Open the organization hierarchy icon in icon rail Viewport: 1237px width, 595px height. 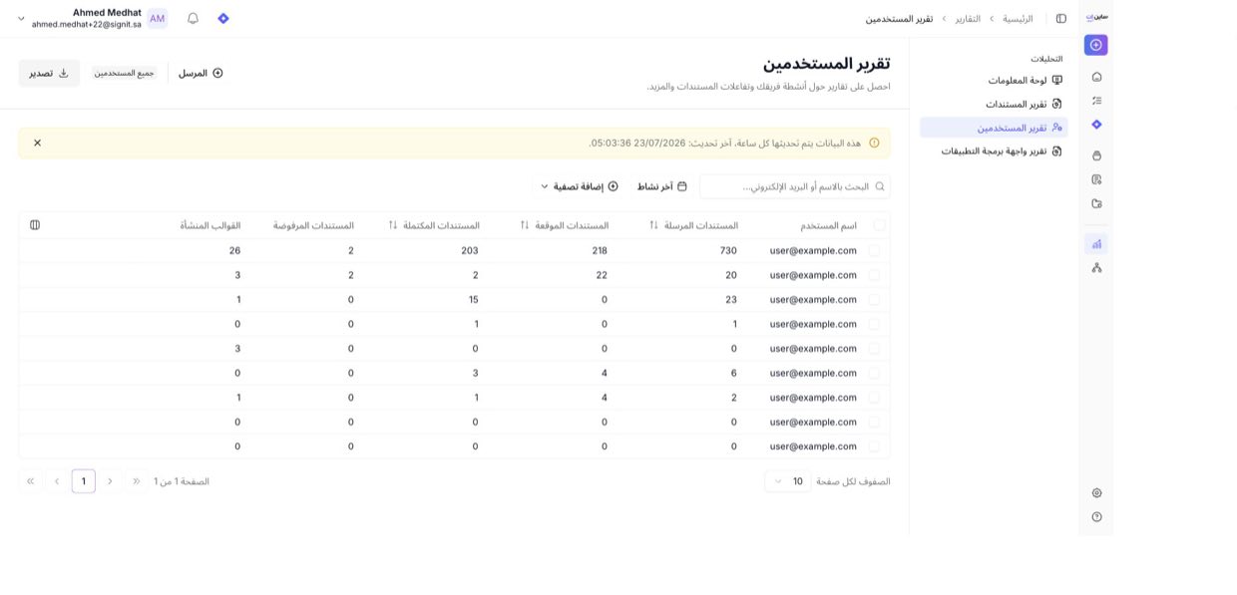1096,267
